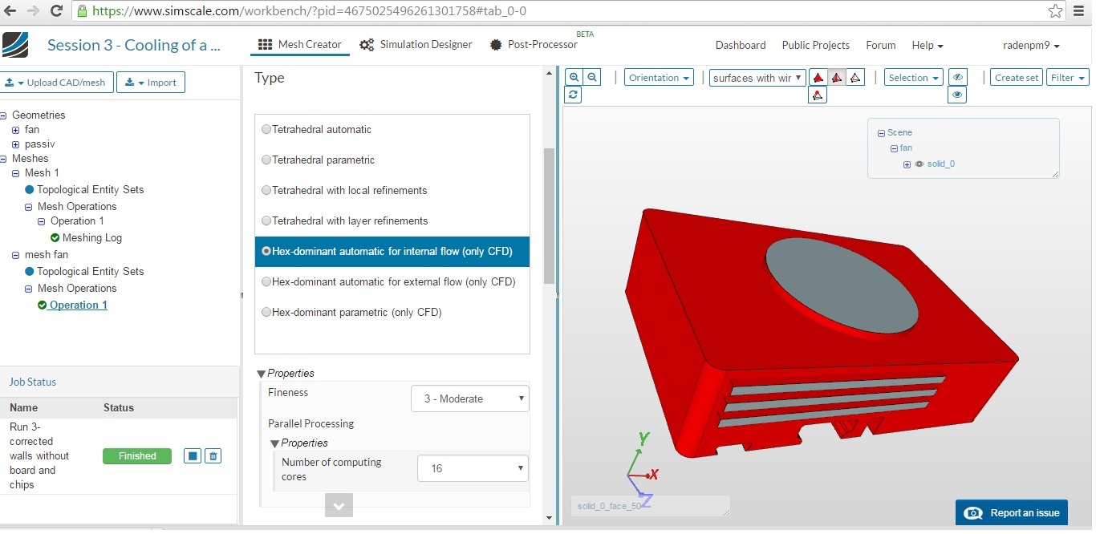
Task: Toggle the eye icon beside solid_0
Action: tap(919, 164)
